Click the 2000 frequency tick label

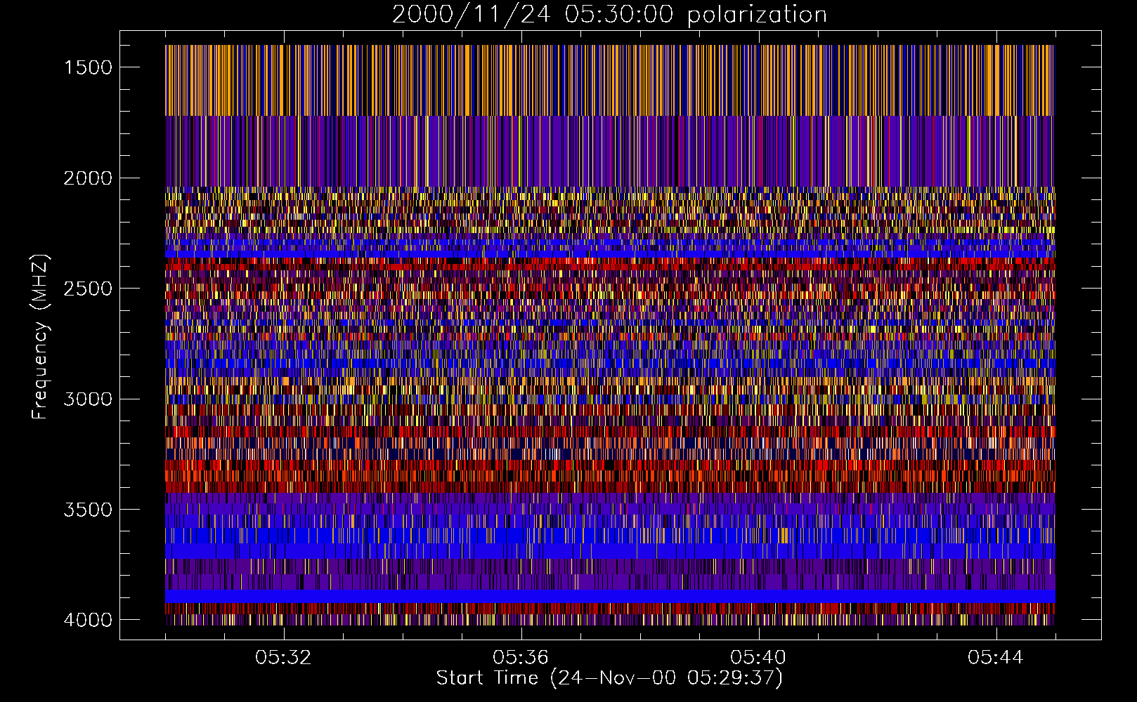coord(88,178)
